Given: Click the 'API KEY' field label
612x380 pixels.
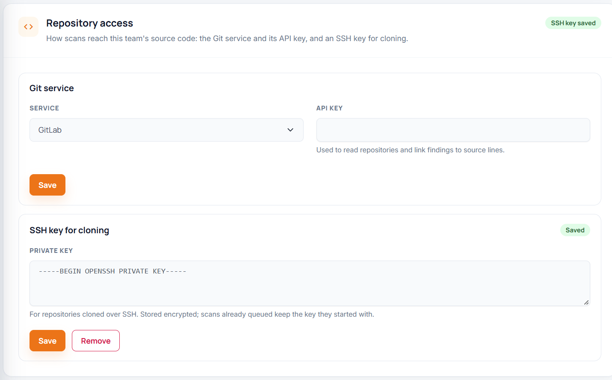Looking at the screenshot, I should coord(329,108).
